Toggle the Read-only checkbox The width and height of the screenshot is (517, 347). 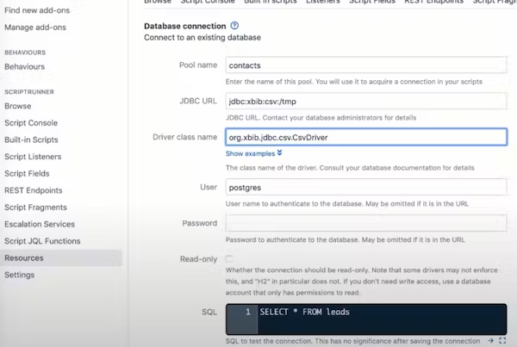(x=229, y=258)
